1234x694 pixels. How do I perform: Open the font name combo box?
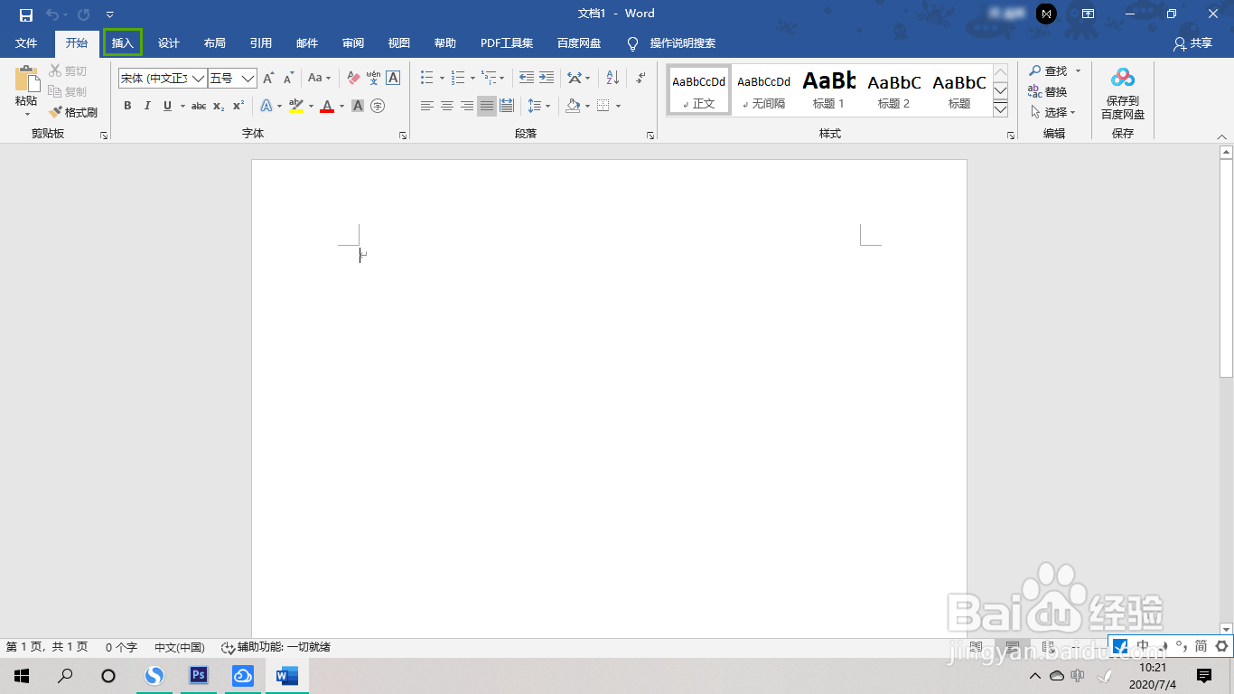[x=163, y=79]
